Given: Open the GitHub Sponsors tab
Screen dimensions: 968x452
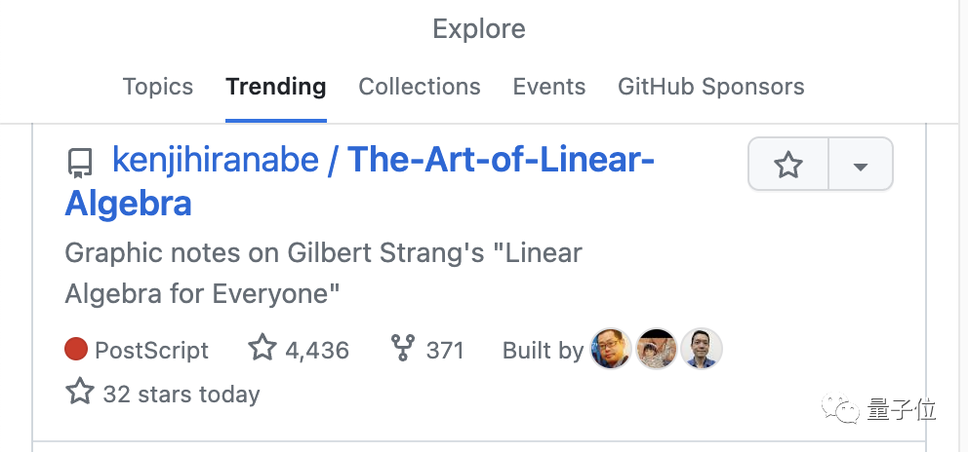Looking at the screenshot, I should (x=711, y=87).
